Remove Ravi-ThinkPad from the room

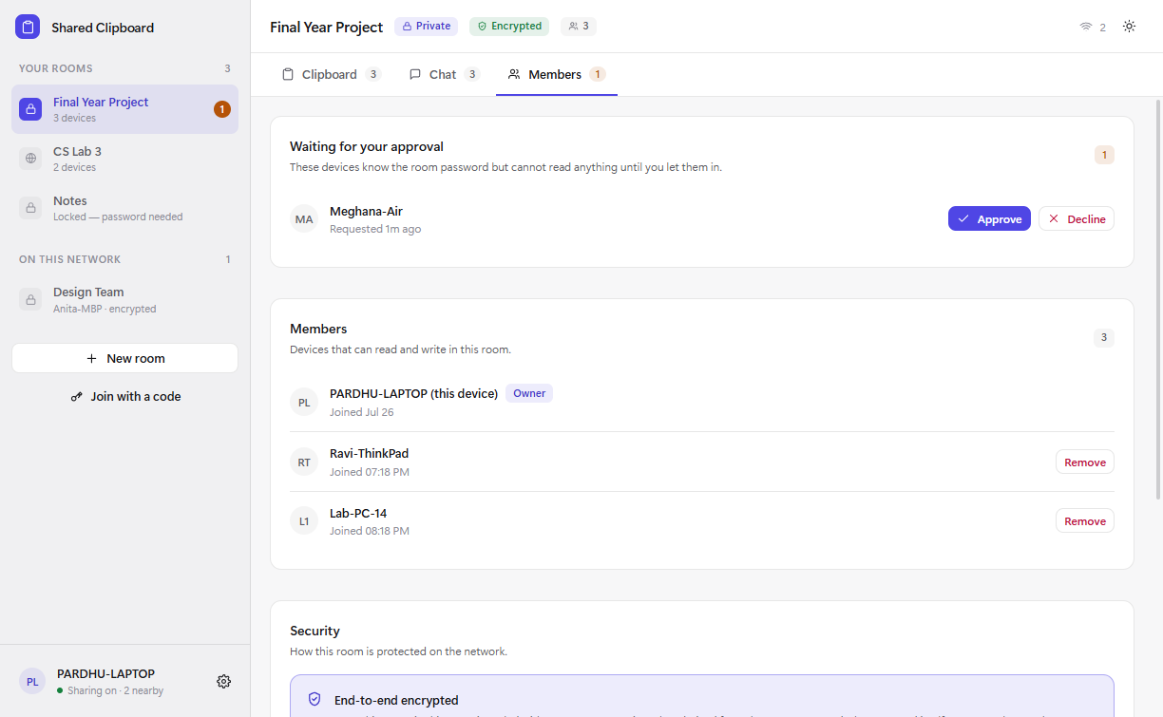point(1085,462)
